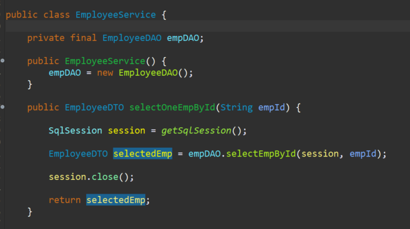Click the 'final' keyword
Viewport: 410px width, 229px height.
click(83, 38)
